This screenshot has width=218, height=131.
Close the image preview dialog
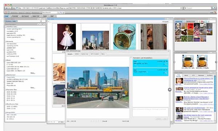point(169,51)
